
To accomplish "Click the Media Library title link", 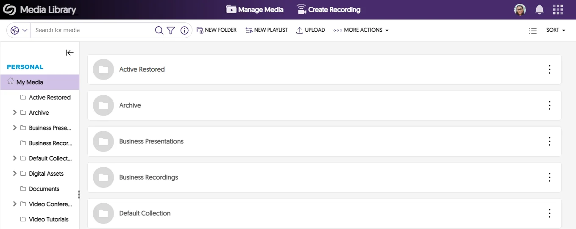I will 49,10.
